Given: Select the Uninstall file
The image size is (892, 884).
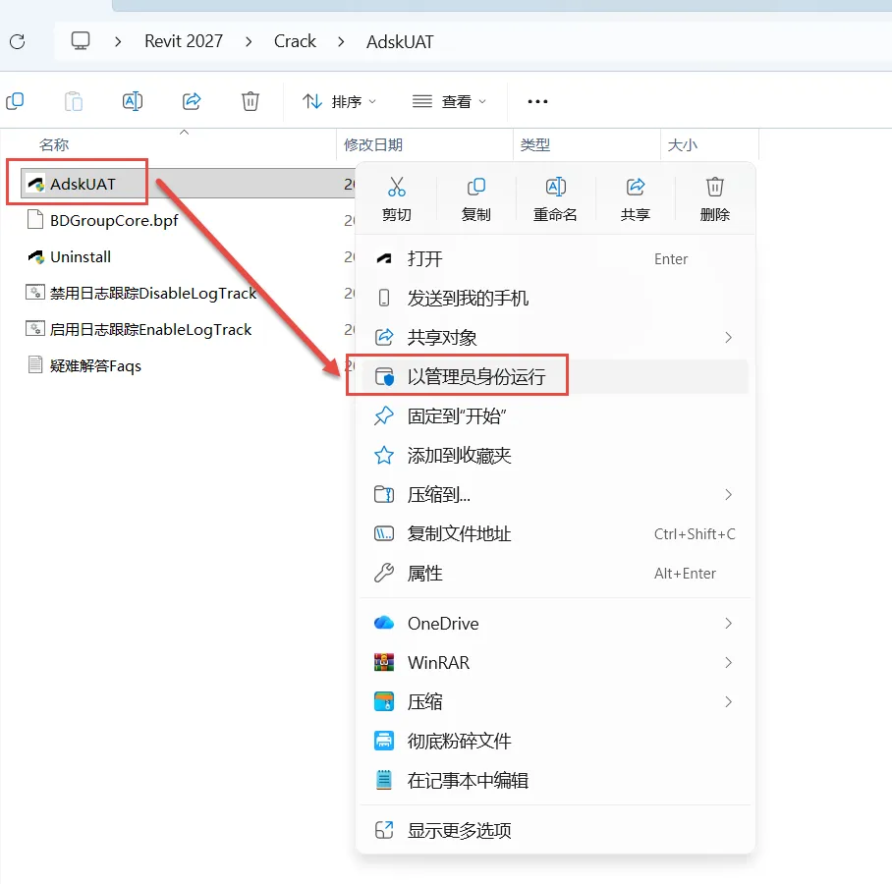Looking at the screenshot, I should (81, 256).
